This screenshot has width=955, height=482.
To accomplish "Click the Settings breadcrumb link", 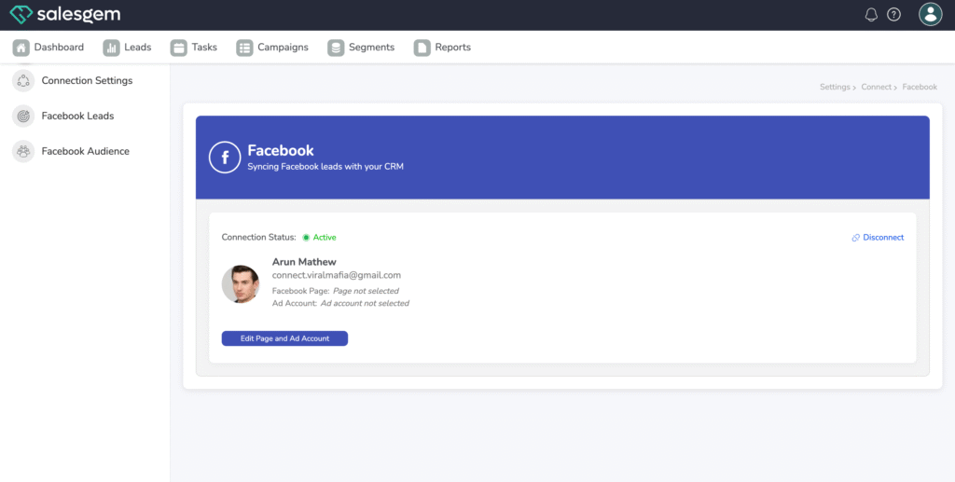I will pyautogui.click(x=834, y=87).
